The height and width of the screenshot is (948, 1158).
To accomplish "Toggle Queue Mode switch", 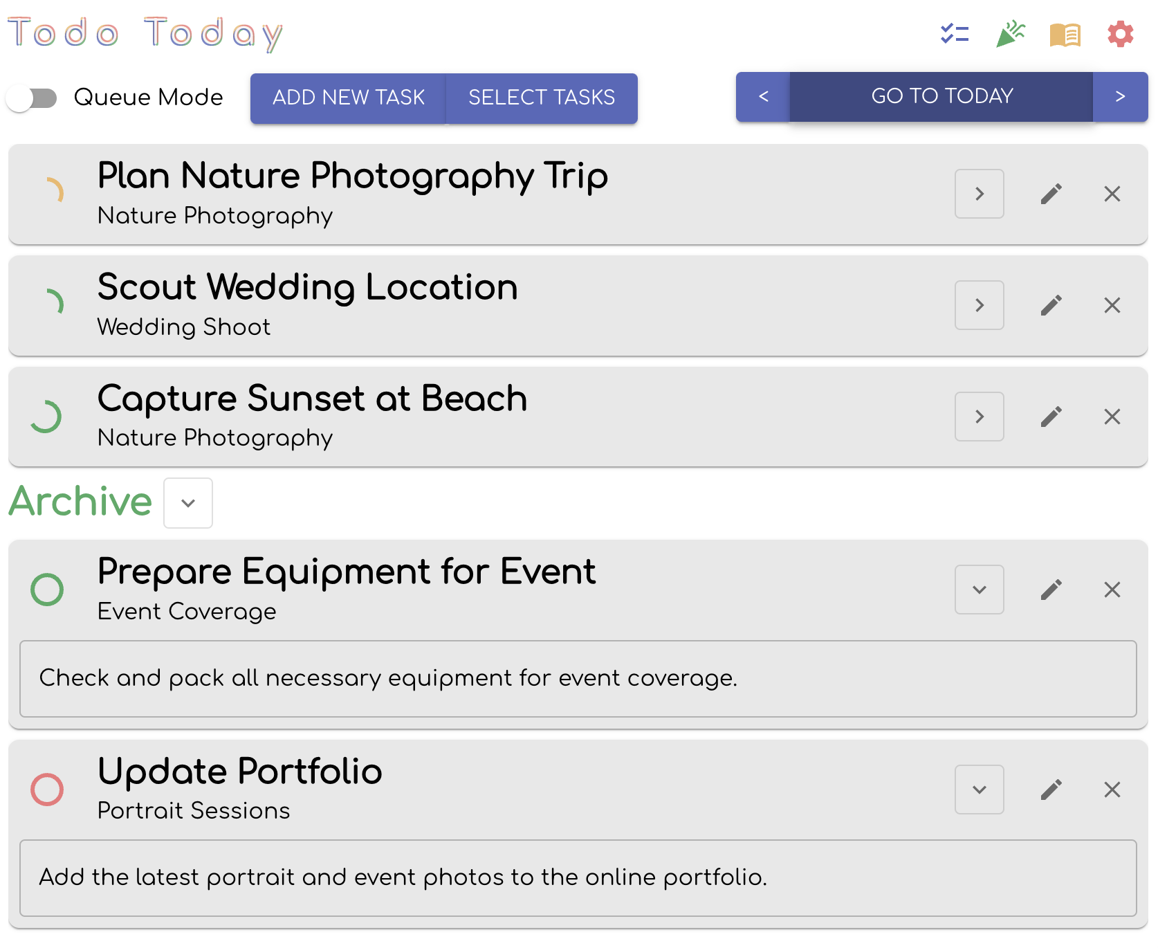I will point(32,98).
